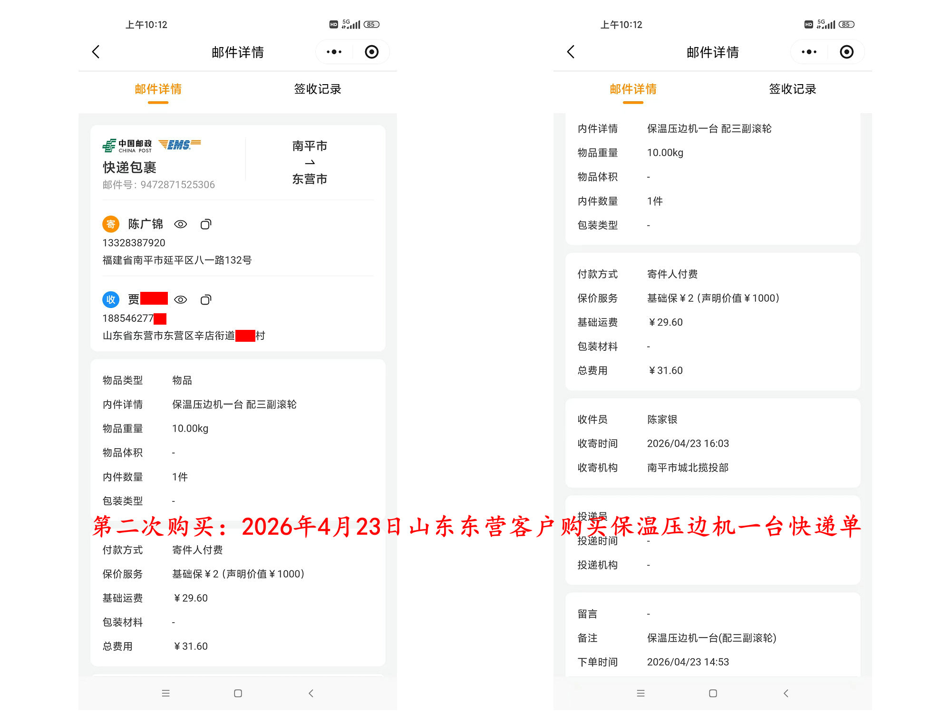
Task: Tap the blue 收 recipient badge
Action: point(111,299)
